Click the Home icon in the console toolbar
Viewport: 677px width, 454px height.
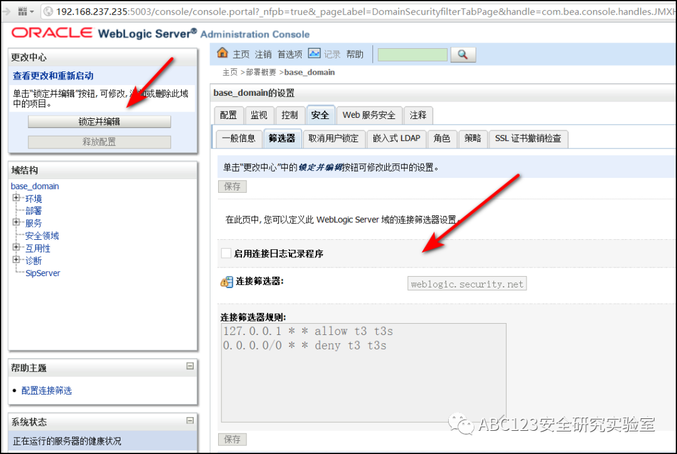(221, 54)
